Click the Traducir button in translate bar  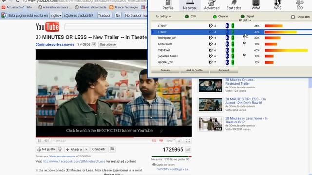pyautogui.click(x=104, y=15)
